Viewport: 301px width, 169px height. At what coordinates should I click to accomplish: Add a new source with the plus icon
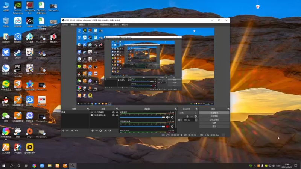[x=92, y=131]
